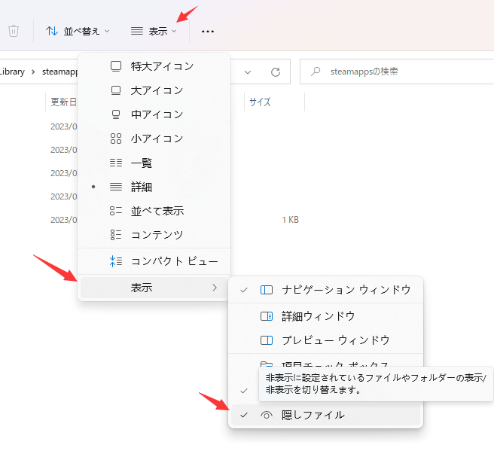This screenshot has height=460, width=494.
Task: Select 大アイコン view option
Action: click(x=154, y=90)
